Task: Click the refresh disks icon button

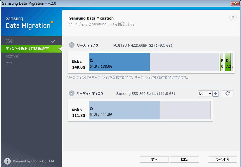Action: [x=227, y=93]
